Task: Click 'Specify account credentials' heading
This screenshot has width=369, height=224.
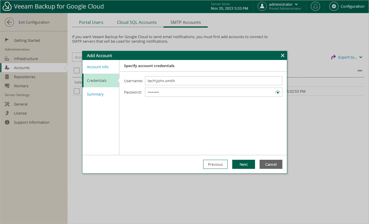Action: pyautogui.click(x=149, y=66)
